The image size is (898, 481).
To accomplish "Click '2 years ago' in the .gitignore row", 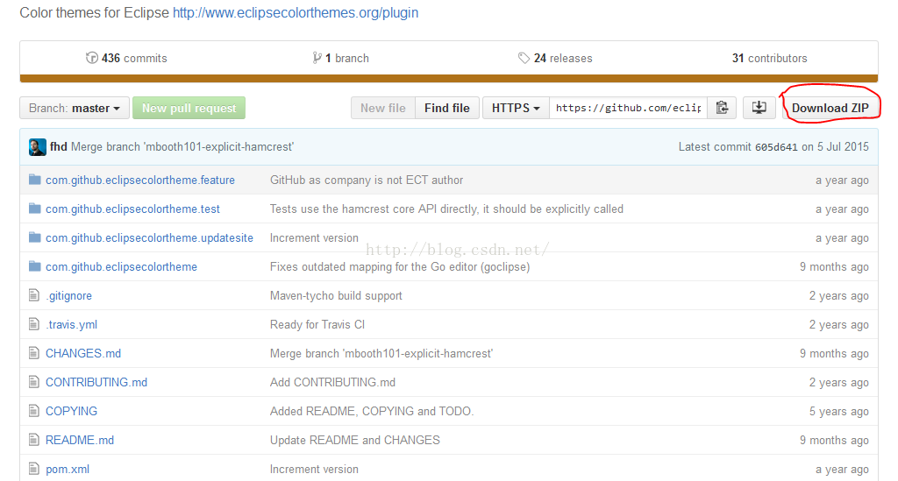I will pyautogui.click(x=839, y=295).
